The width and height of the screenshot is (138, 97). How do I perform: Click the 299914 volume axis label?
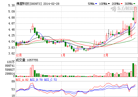pos(10,74)
